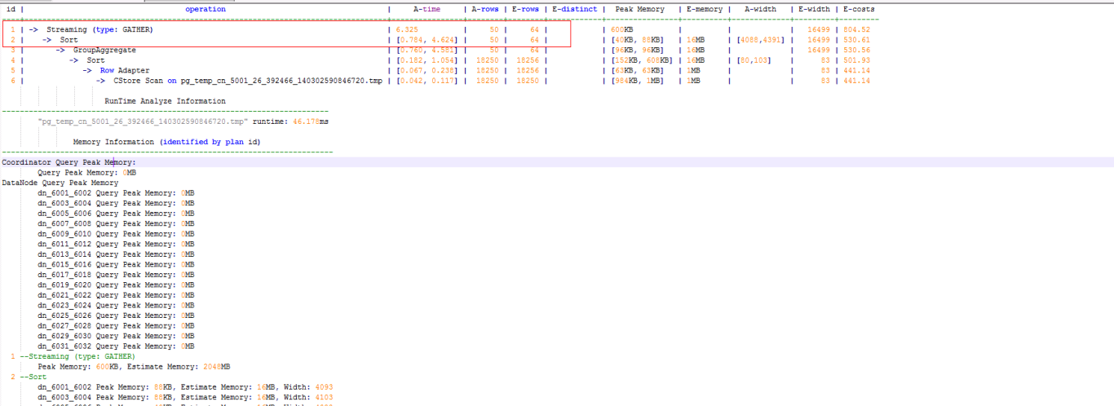Image resolution: width=1114 pixels, height=406 pixels.
Task: Click the "E-rows" column header
Action: pyautogui.click(x=525, y=10)
